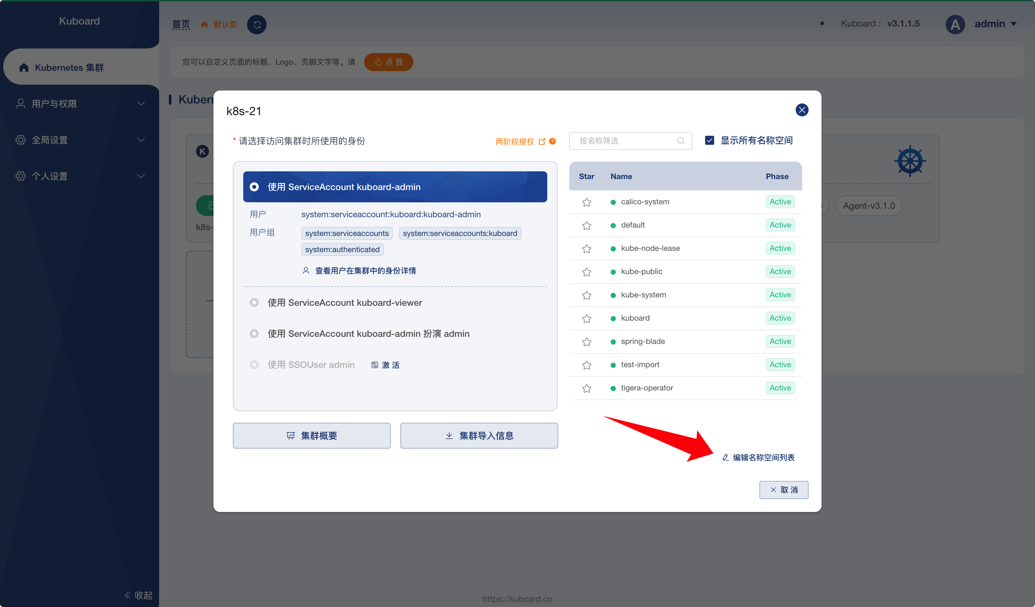Click the orange help icon beside 两阶段授权
This screenshot has height=607, width=1035.
click(x=552, y=141)
